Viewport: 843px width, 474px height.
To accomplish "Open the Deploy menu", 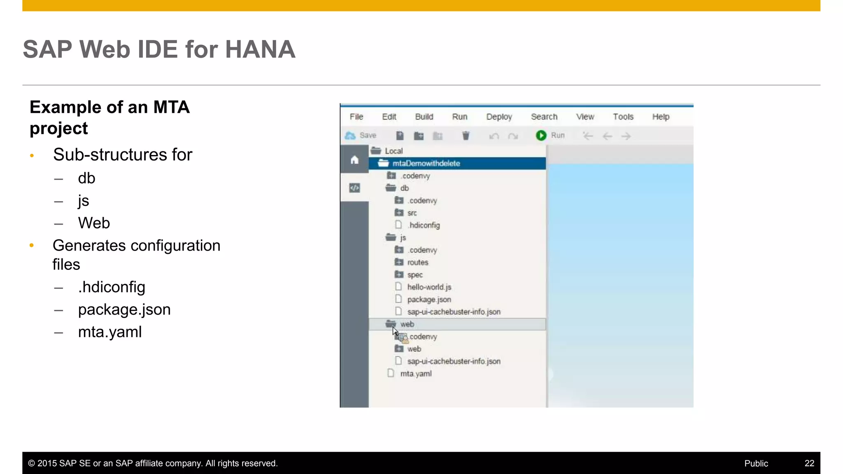I will [x=499, y=117].
